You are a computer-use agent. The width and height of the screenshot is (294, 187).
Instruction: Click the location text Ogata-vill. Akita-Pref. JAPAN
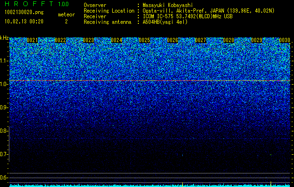click(183, 11)
